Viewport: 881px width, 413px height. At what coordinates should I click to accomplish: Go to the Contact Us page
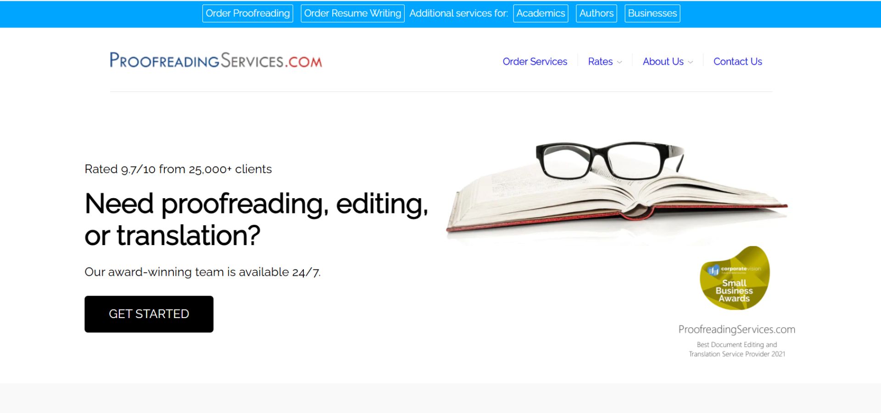tap(738, 61)
